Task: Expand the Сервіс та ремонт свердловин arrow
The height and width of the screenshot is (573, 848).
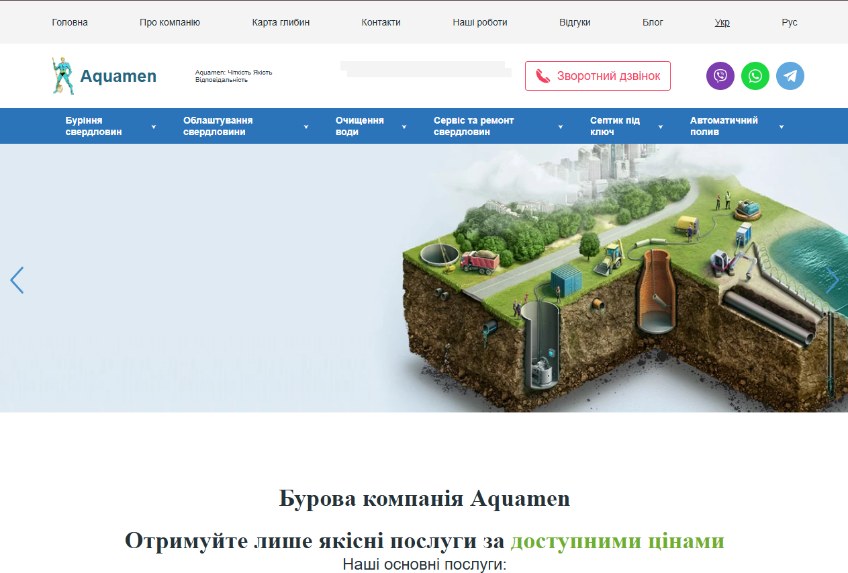Action: (x=561, y=127)
